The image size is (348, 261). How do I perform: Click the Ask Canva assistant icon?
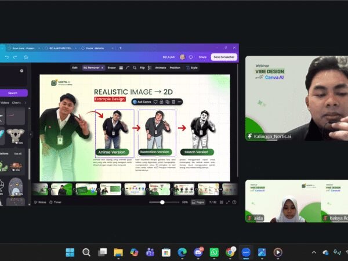click(x=142, y=102)
